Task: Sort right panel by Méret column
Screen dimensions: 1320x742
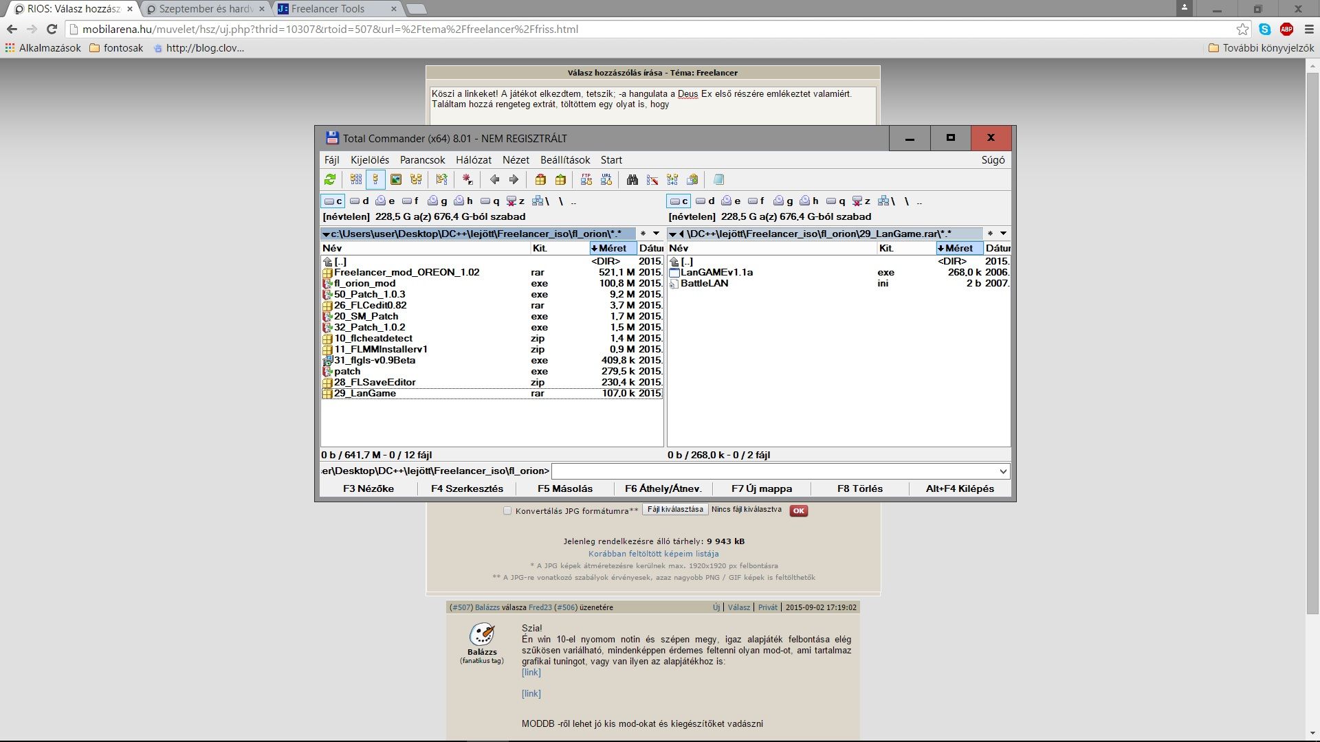Action: pos(959,248)
